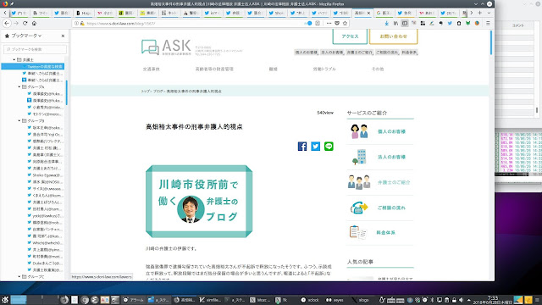Toggle the sidebar view toolbar button

point(405,23)
